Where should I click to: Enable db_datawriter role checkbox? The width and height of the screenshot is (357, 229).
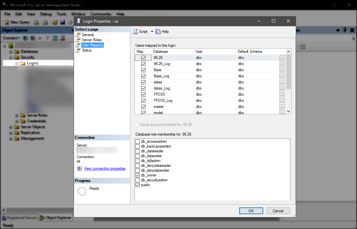pyautogui.click(x=137, y=156)
